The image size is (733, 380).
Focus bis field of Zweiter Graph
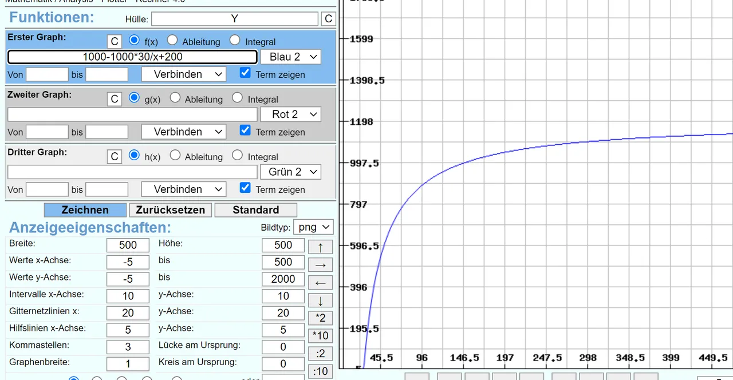coord(107,132)
